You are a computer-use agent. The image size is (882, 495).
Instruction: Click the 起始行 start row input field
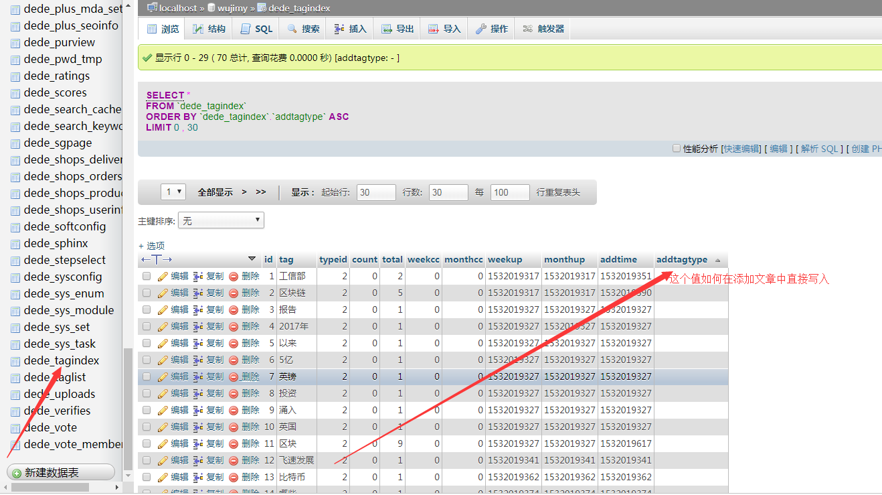[376, 192]
